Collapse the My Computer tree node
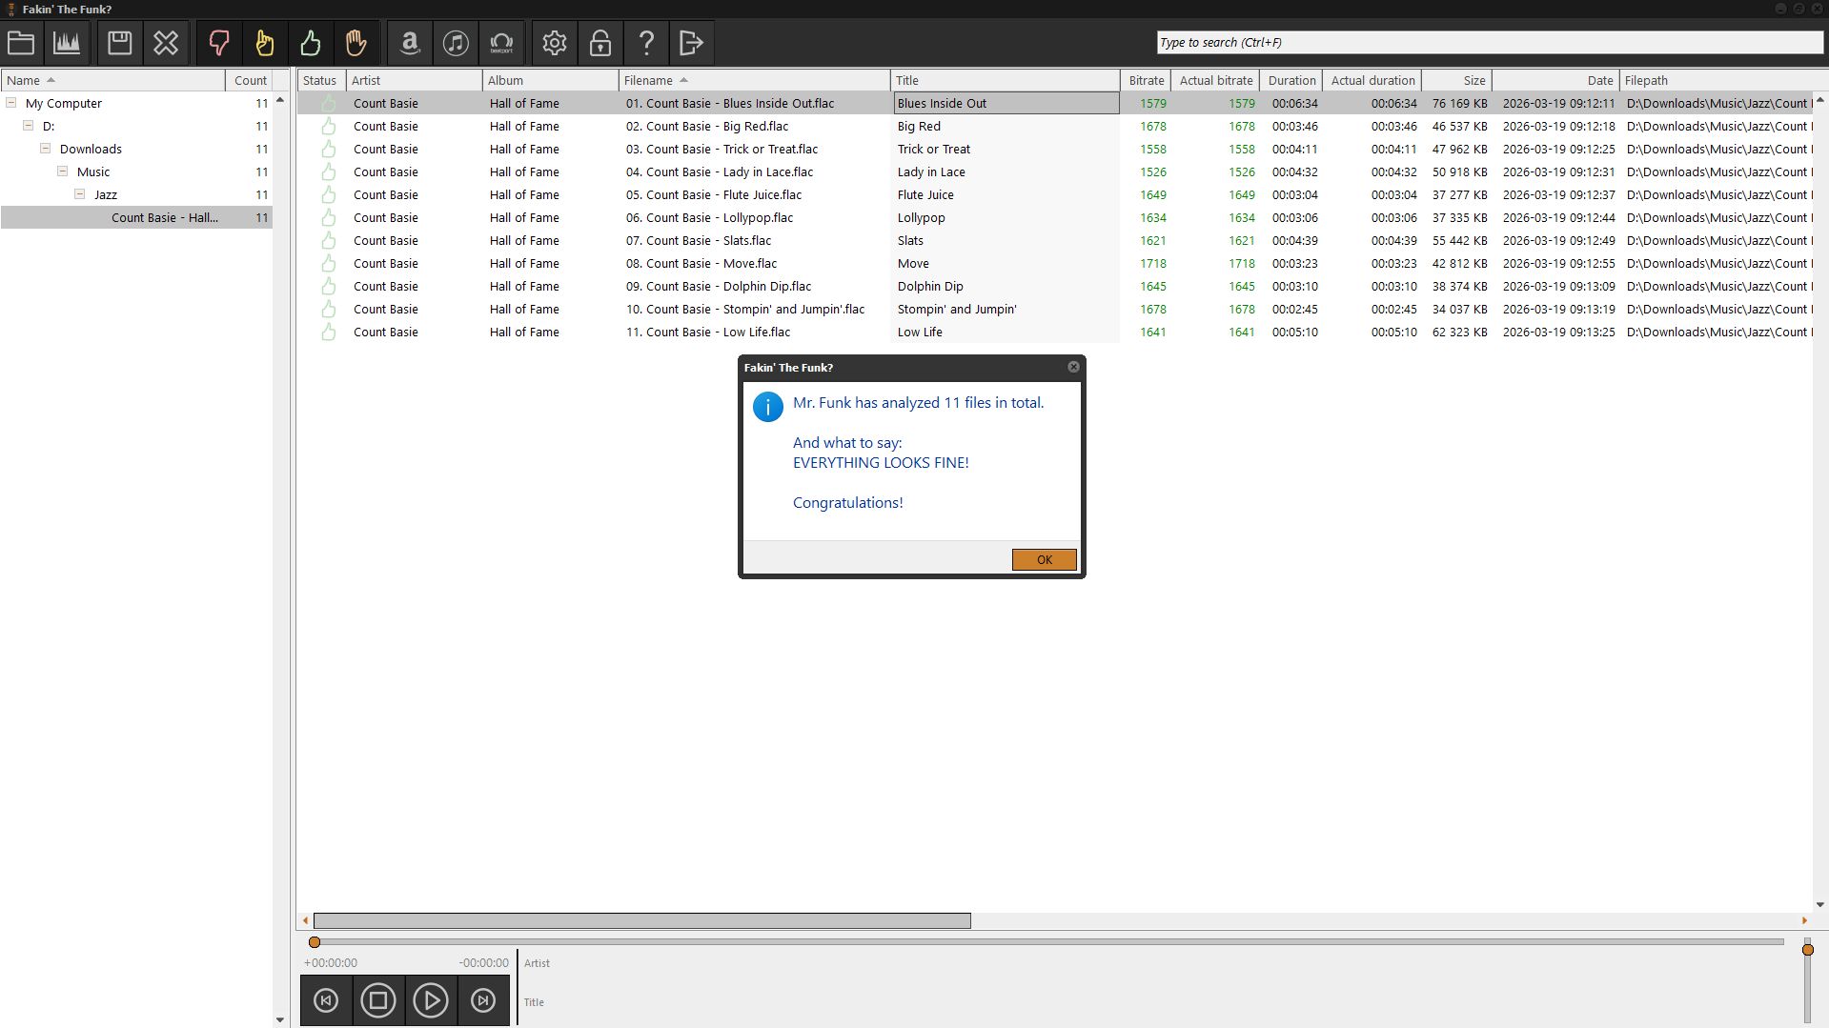The image size is (1829, 1028). [11, 103]
